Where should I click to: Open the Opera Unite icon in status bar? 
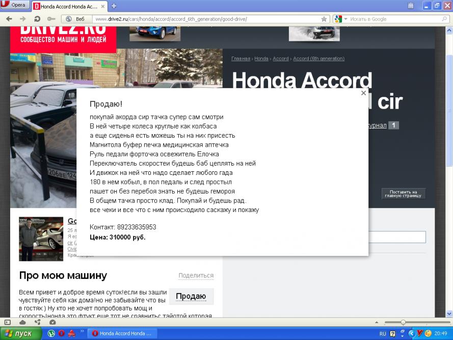[x=38, y=322]
